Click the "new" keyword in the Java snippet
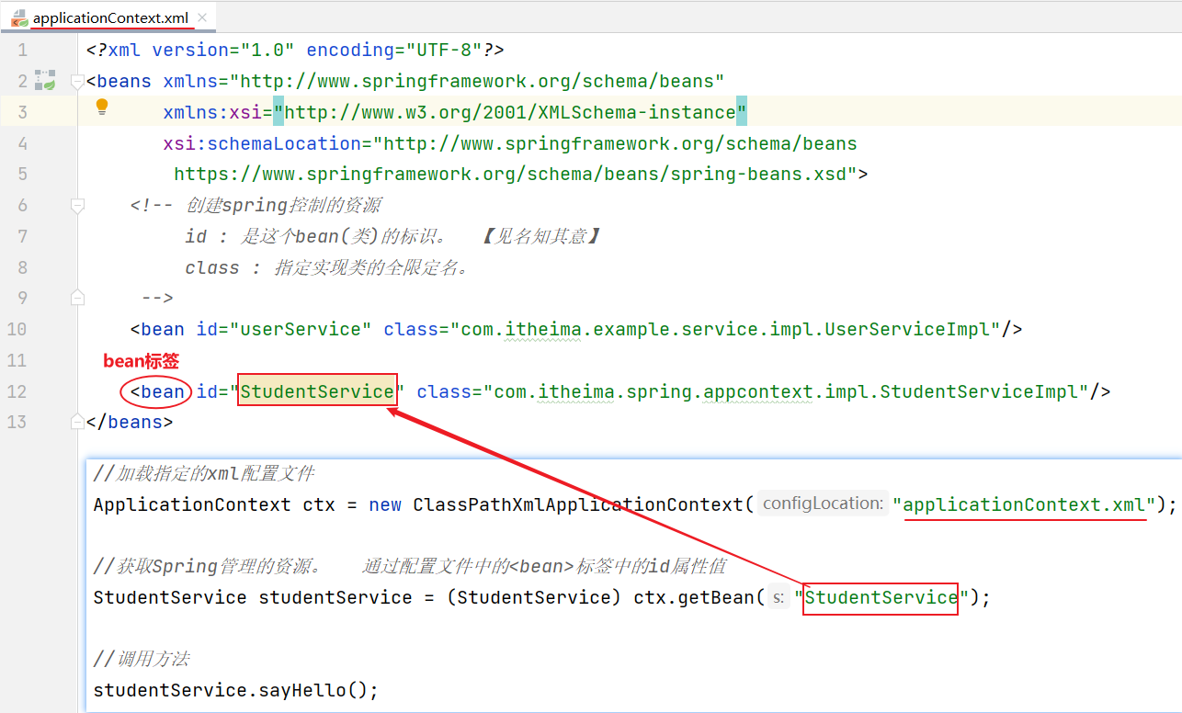Image resolution: width=1182 pixels, height=713 pixels. point(385,504)
